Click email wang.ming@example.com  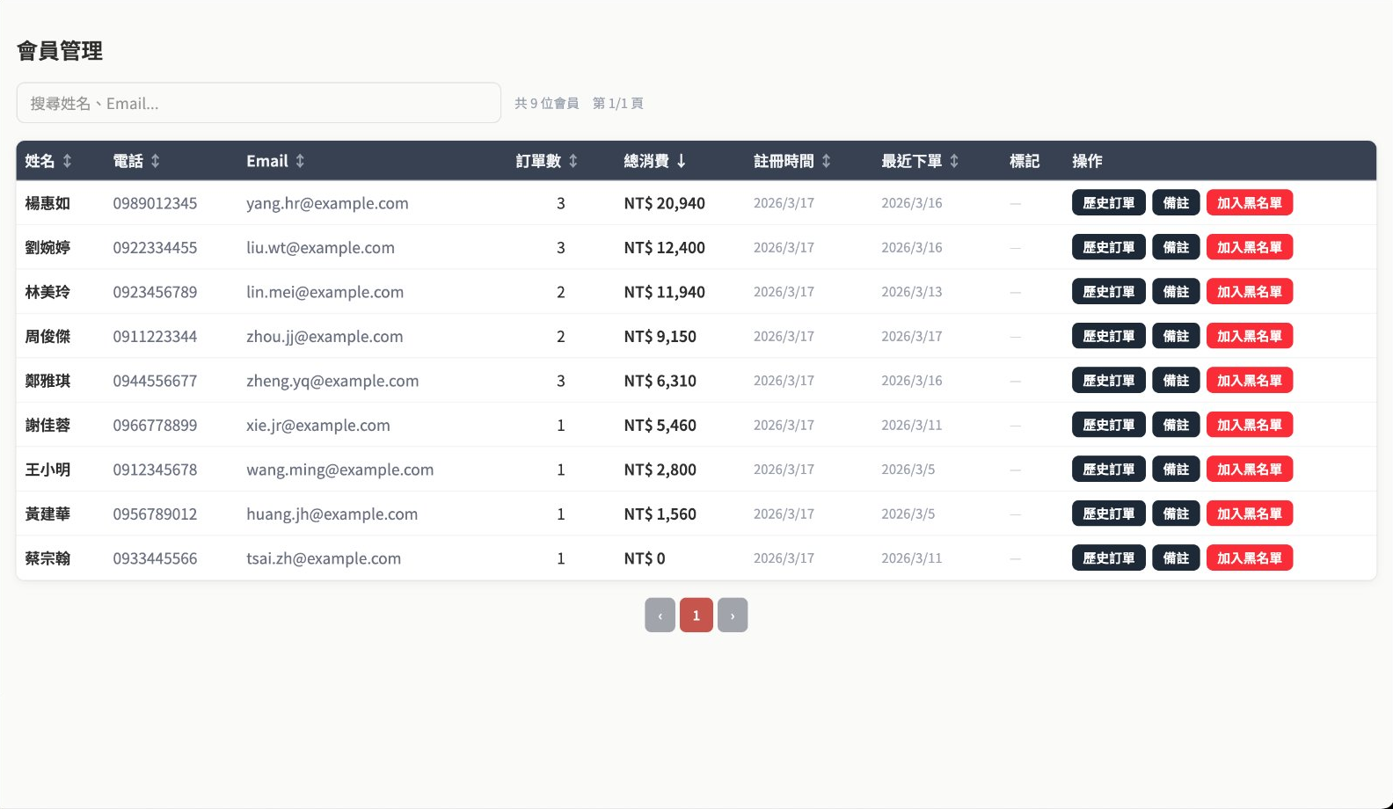pos(339,470)
